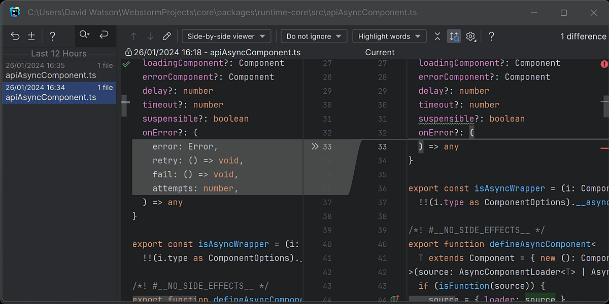Open diff viewer help question mark
The width and height of the screenshot is (609, 304).
click(x=491, y=36)
